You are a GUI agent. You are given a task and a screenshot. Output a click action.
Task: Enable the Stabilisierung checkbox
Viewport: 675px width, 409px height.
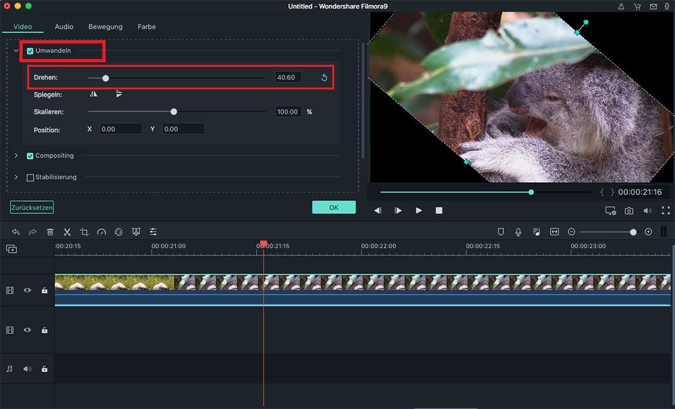(x=30, y=178)
